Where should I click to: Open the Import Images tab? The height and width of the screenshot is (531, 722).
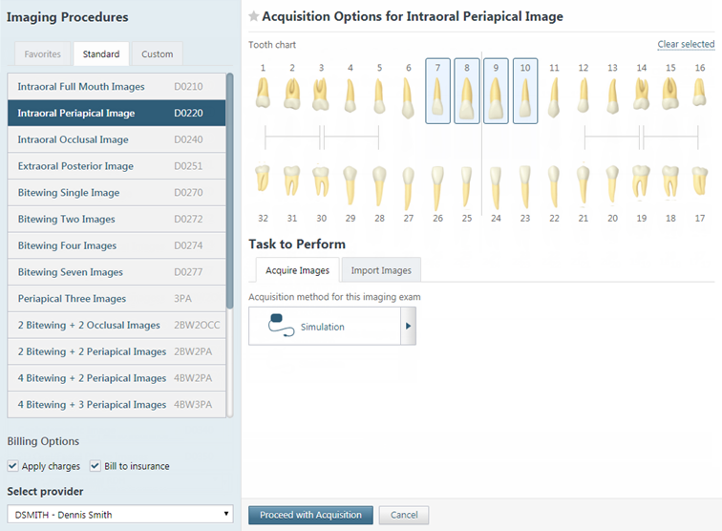pyautogui.click(x=381, y=270)
